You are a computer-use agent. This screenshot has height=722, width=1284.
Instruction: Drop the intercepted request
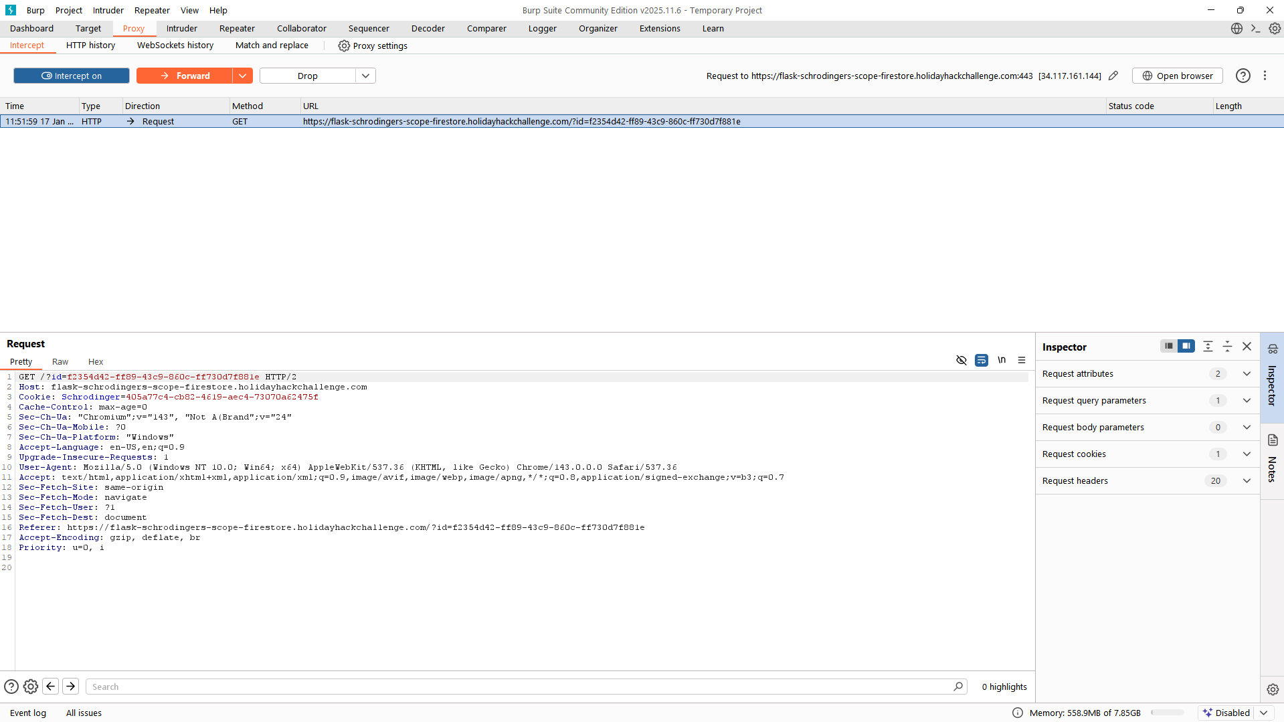[x=308, y=76]
